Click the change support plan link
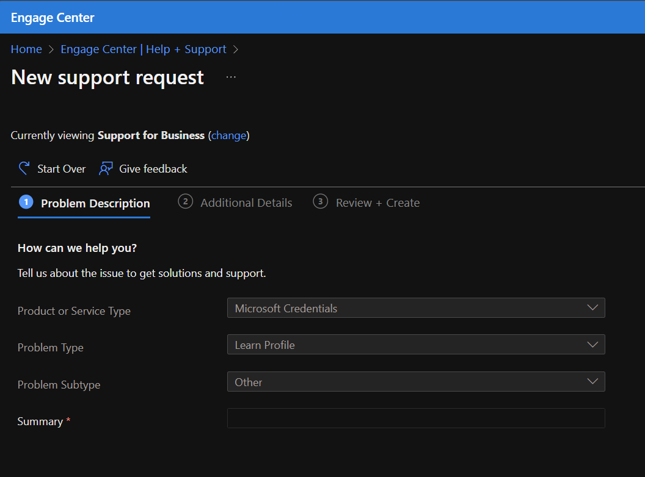The height and width of the screenshot is (477, 645). click(x=228, y=135)
